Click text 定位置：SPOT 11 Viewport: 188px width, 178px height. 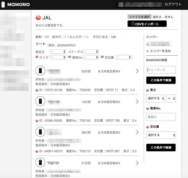click(106, 90)
